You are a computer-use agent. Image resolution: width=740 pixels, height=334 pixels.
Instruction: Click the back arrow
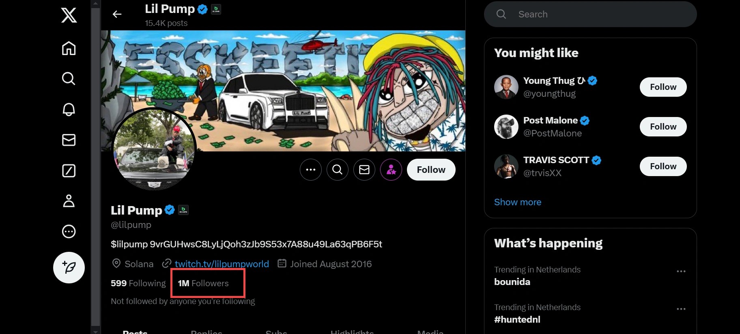pyautogui.click(x=117, y=15)
